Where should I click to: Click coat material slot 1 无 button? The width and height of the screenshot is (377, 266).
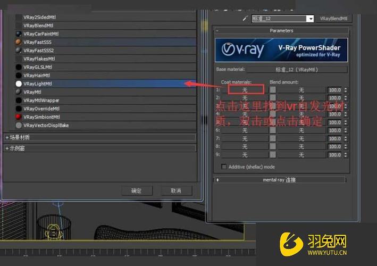(245, 90)
